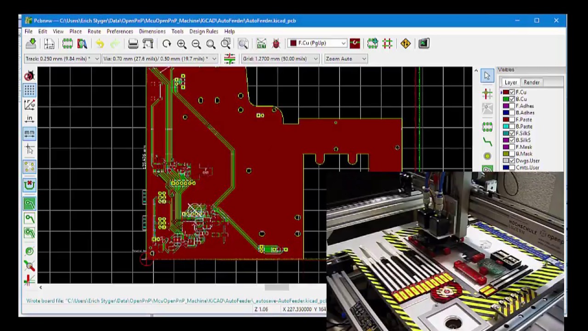Toggle high contrast display mode

click(x=29, y=280)
